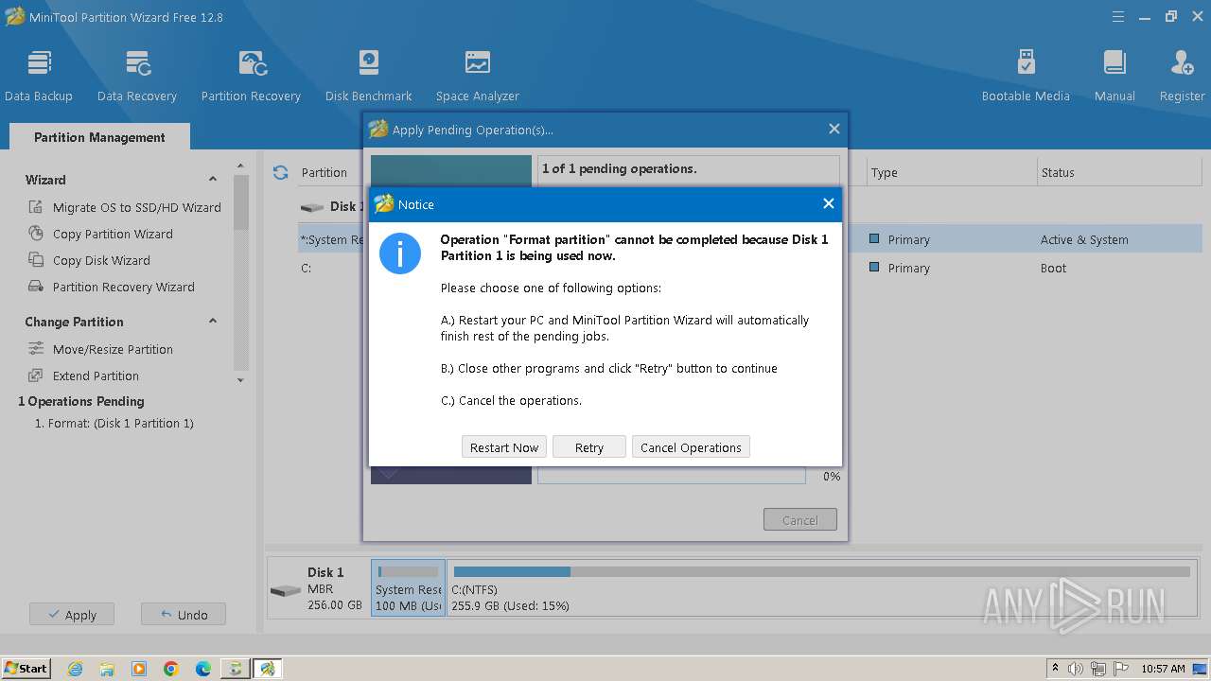Screen dimensions: 1211x681
Task: Click the Extend Partition icon
Action: tap(36, 375)
